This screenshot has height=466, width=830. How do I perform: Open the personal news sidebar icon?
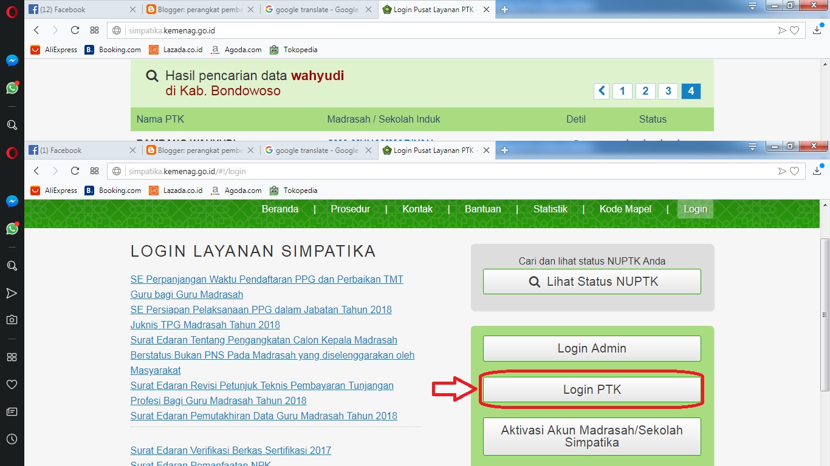12,411
